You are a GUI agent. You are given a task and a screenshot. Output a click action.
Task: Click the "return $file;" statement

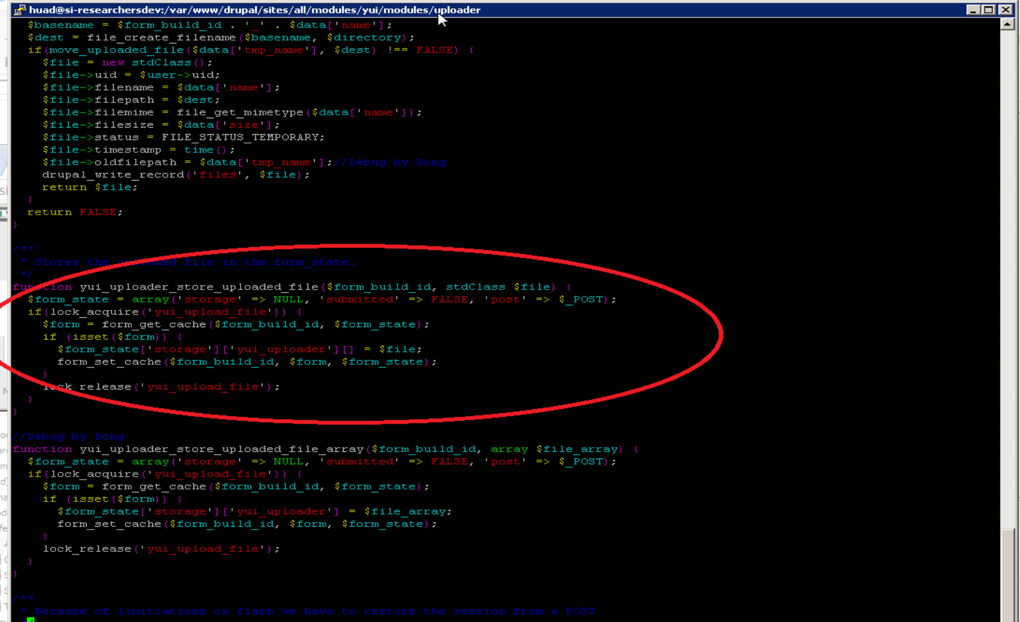pyautogui.click(x=89, y=187)
